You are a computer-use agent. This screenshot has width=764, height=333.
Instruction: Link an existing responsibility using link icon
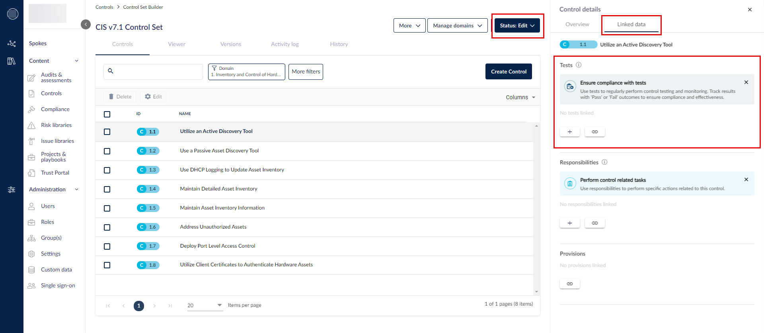pos(594,223)
